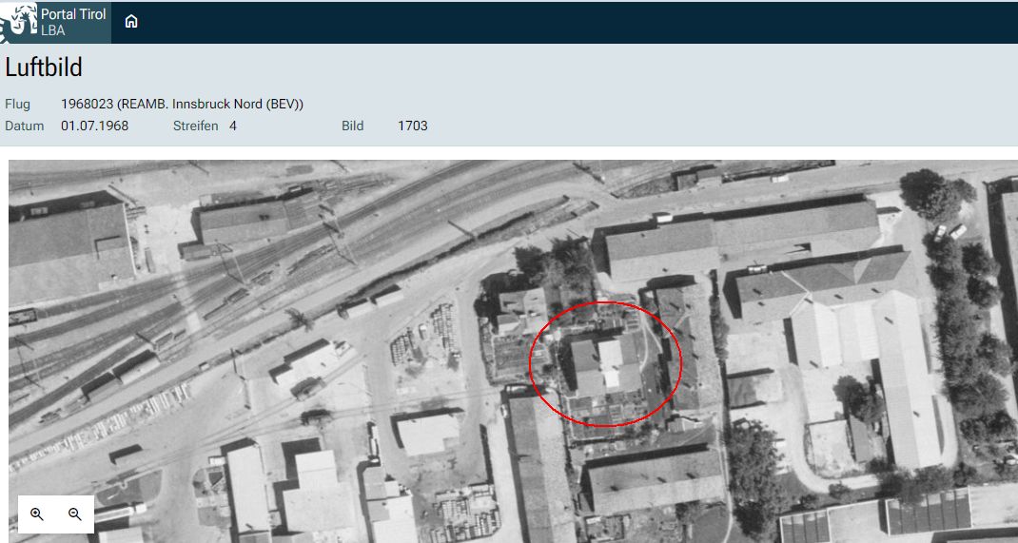Zoom in on the aerial image

point(37,514)
